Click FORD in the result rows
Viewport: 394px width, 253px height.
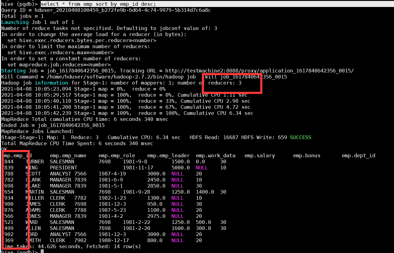32,234
